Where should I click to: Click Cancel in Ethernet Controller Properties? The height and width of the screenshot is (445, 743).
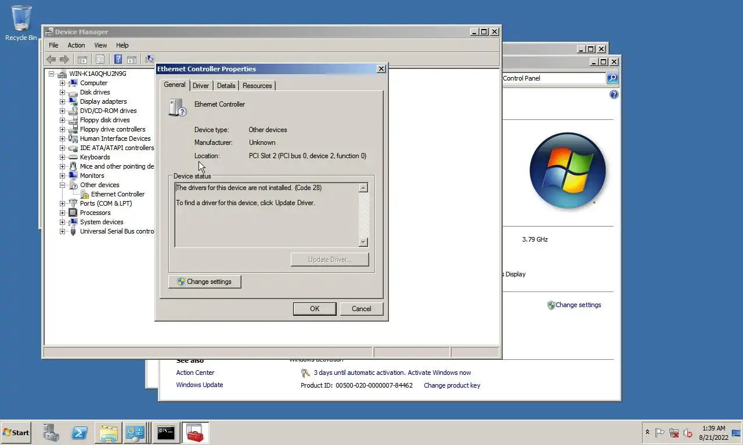(x=361, y=309)
